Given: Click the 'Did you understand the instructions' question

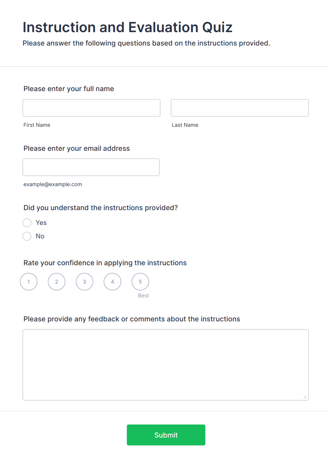Looking at the screenshot, I should coord(101,208).
